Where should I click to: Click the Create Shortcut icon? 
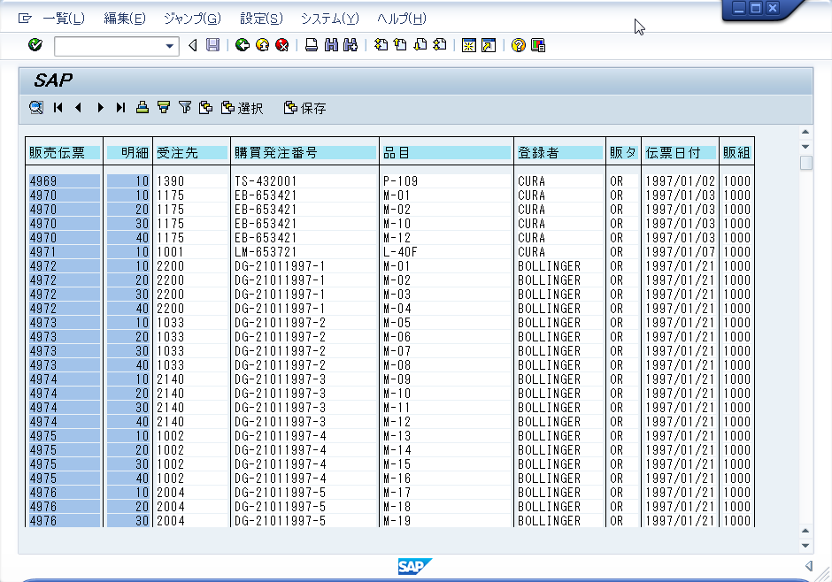(489, 45)
